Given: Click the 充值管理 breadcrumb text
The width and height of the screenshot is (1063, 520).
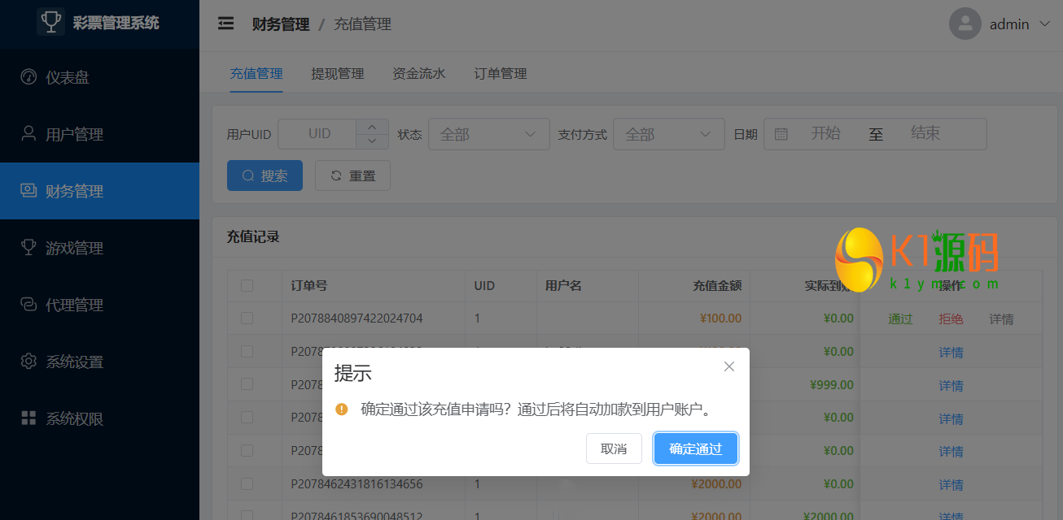Looking at the screenshot, I should [363, 24].
